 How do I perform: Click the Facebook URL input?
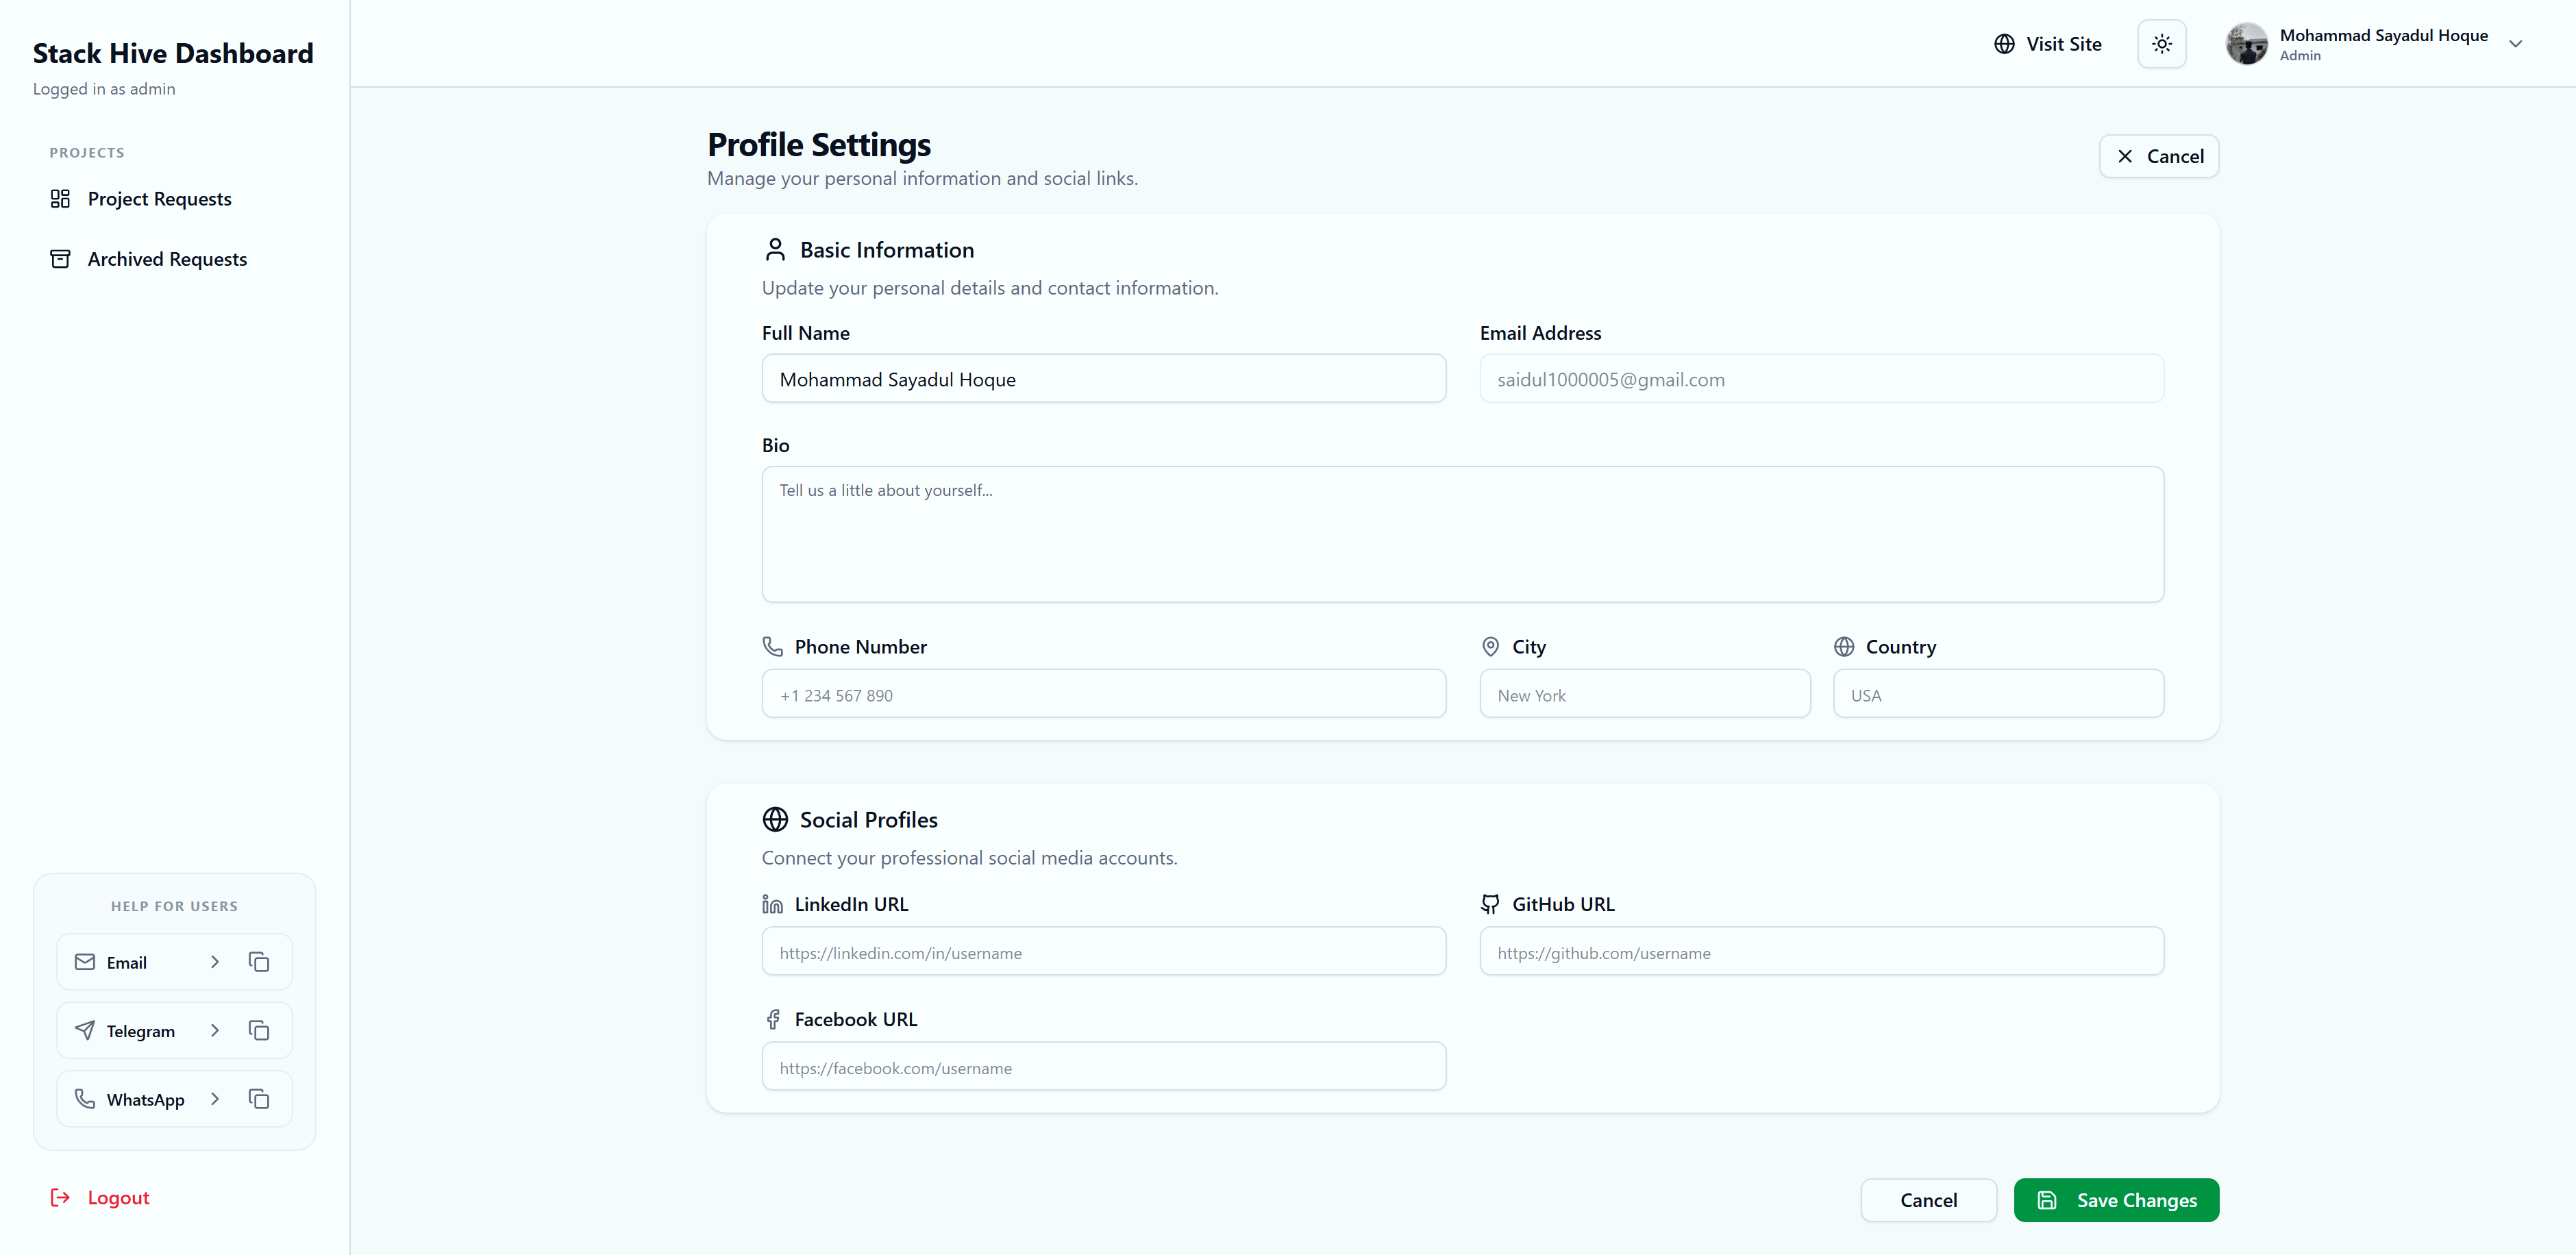(x=1103, y=1067)
